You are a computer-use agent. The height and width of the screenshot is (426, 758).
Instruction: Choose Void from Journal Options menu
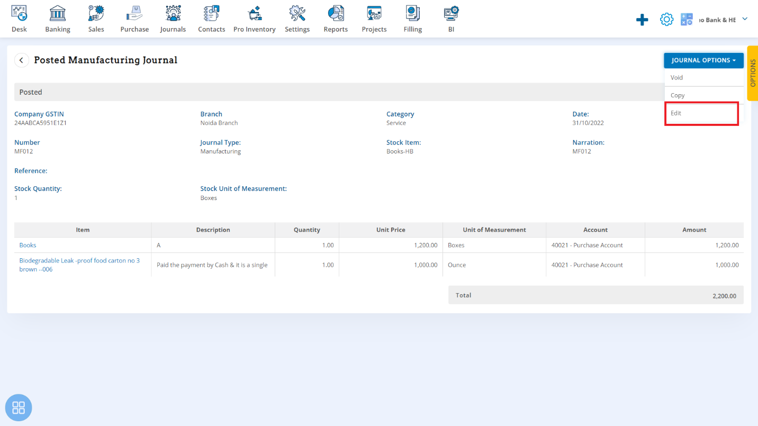tap(703, 77)
